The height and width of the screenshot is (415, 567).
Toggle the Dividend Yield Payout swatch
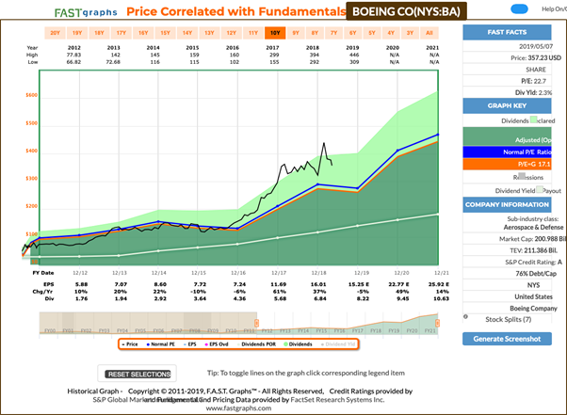pyautogui.click(x=539, y=189)
